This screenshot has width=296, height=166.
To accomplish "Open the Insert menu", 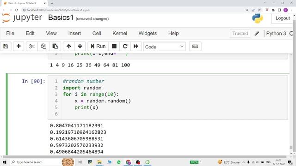I will pos(74,34).
